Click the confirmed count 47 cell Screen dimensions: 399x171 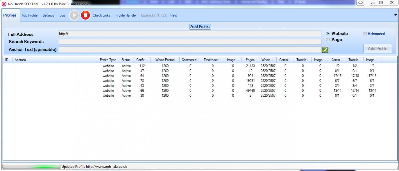pos(142,71)
